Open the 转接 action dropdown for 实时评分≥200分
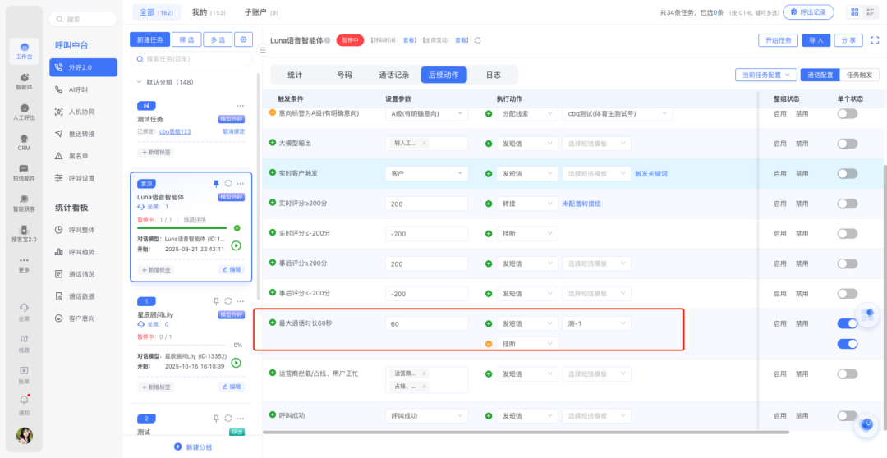The width and height of the screenshot is (887, 458). click(x=526, y=204)
